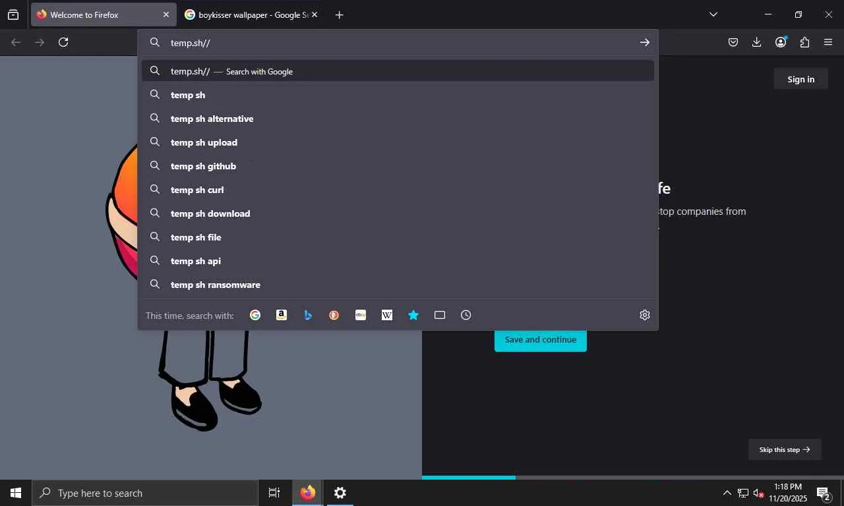The width and height of the screenshot is (844, 506).
Task: Click the muted volume tray icon
Action: click(x=758, y=493)
